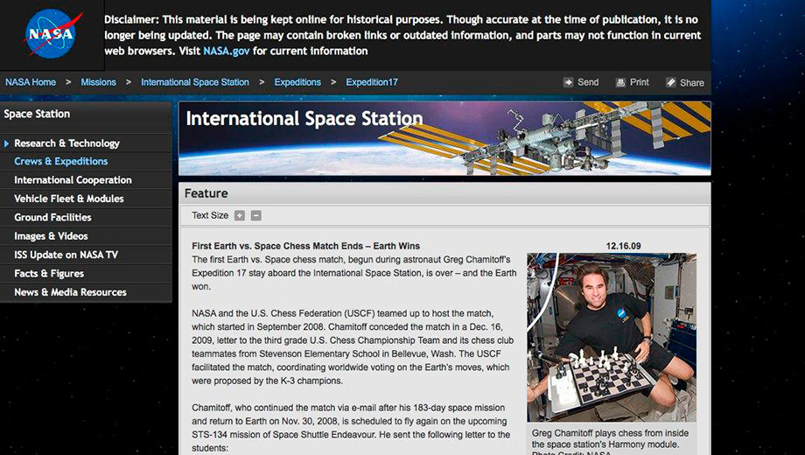Viewport: 805px width, 455px height.
Task: Click the International Space Station banner image
Action: click(444, 138)
